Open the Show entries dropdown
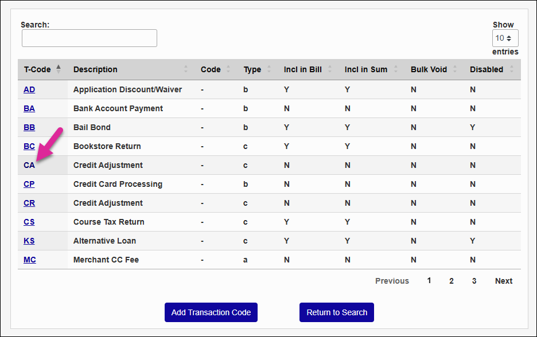 pyautogui.click(x=505, y=38)
